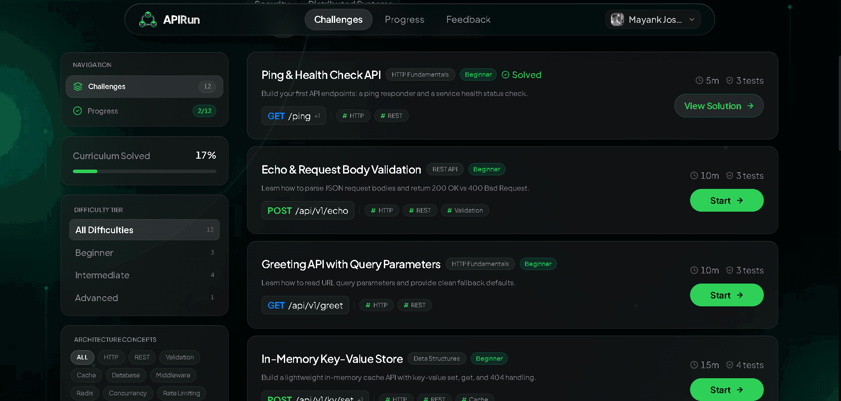Screen dimensions: 841x401
Task: Switch to the Challenges top tab
Action: click(338, 20)
